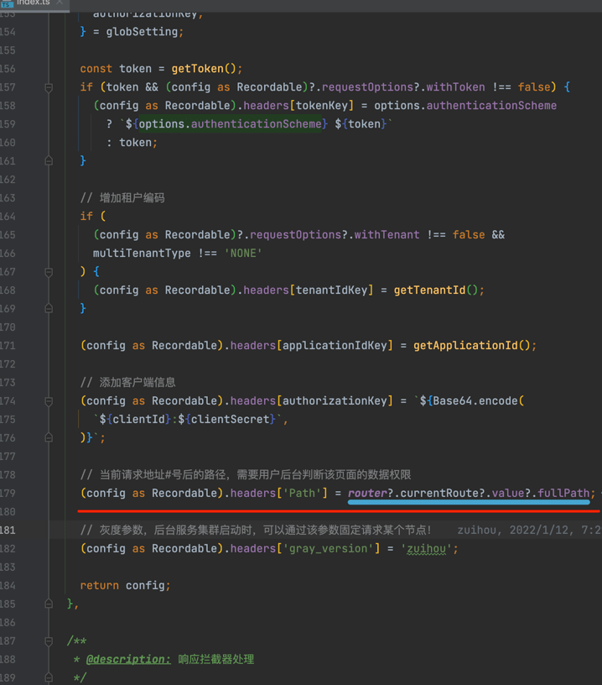Click the underlined router reference on line 179

point(367,494)
